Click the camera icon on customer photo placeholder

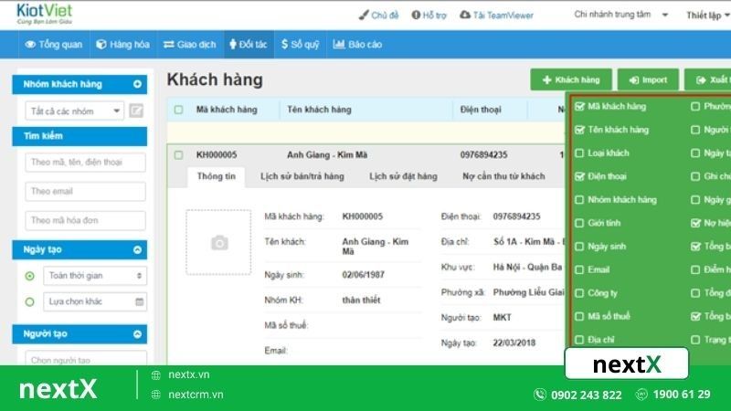click(x=219, y=242)
